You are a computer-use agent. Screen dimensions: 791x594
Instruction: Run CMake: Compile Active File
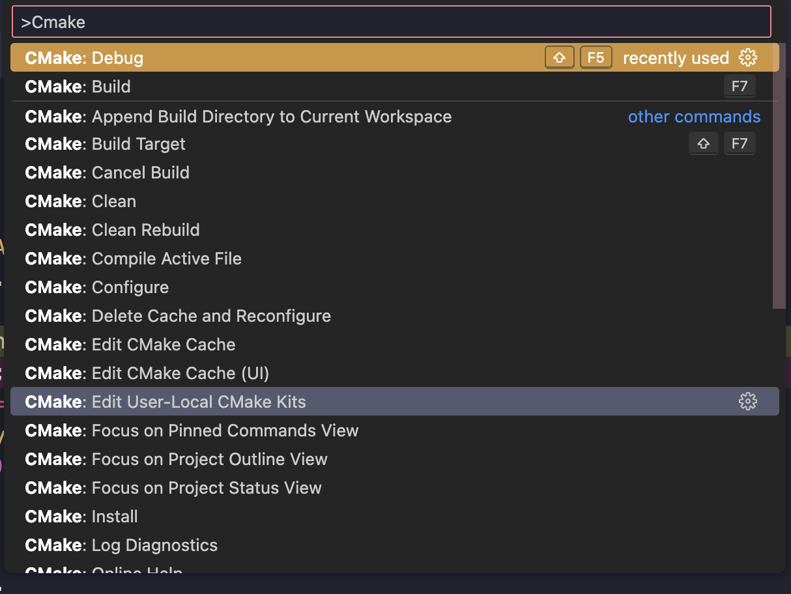point(261,259)
